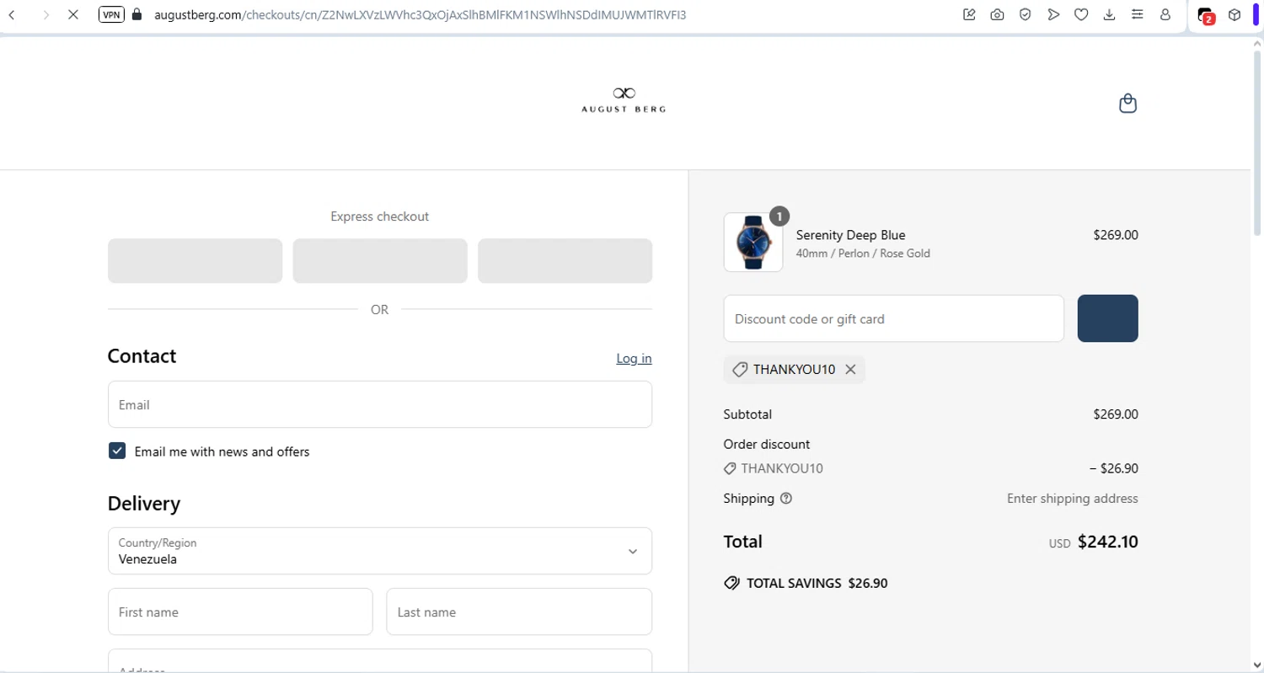Remove THANKYOU10 discount code chip
This screenshot has height=673, width=1264.
pyautogui.click(x=850, y=370)
